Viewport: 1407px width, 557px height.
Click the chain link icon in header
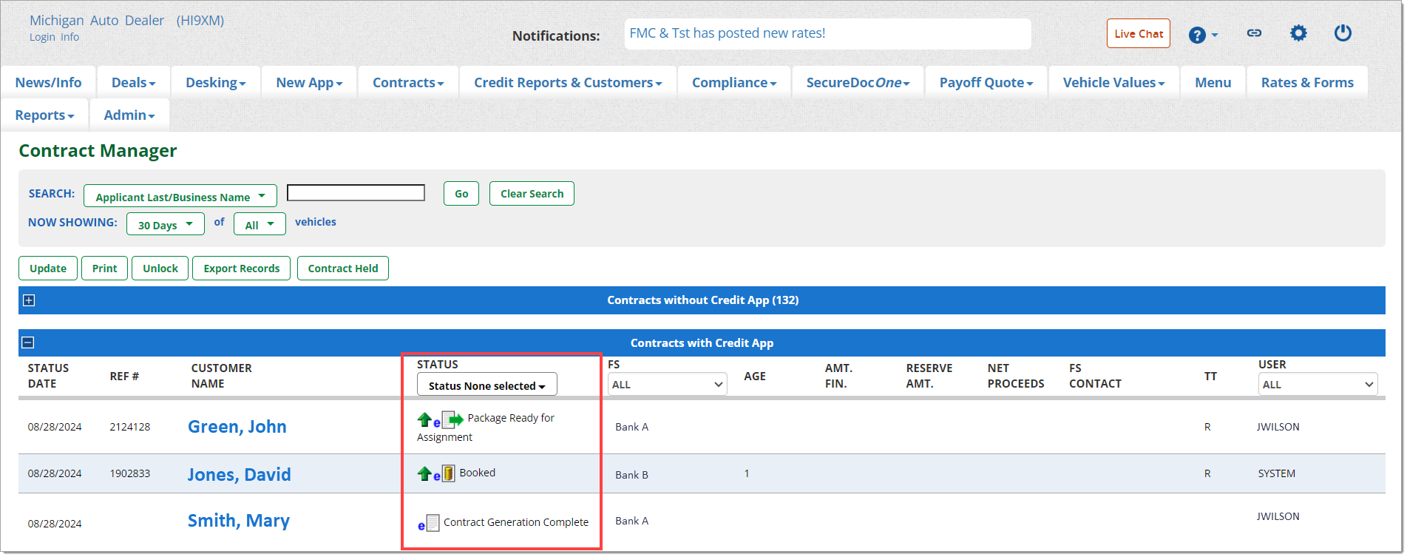click(x=1254, y=33)
